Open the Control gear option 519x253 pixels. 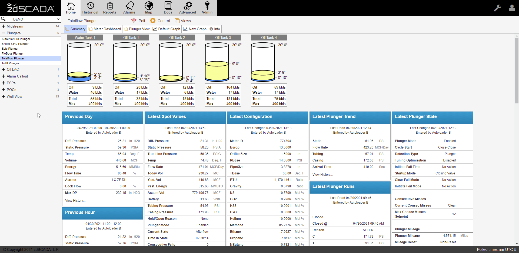pos(160,21)
